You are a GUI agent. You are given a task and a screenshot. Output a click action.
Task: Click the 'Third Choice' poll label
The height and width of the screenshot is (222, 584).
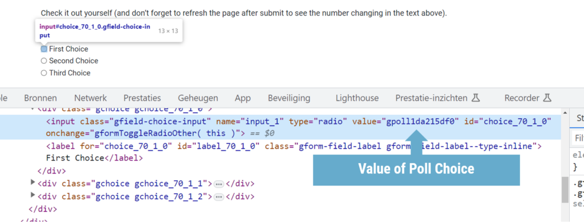tap(70, 73)
